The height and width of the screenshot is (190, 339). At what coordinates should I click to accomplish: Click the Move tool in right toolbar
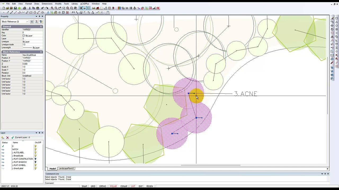(x=332, y=26)
